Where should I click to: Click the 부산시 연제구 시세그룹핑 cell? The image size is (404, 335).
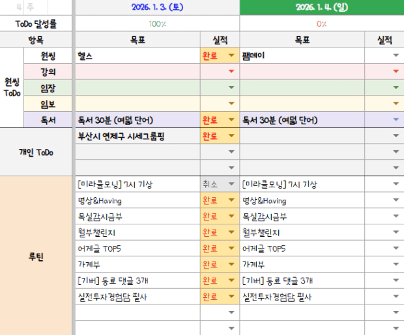point(137,136)
